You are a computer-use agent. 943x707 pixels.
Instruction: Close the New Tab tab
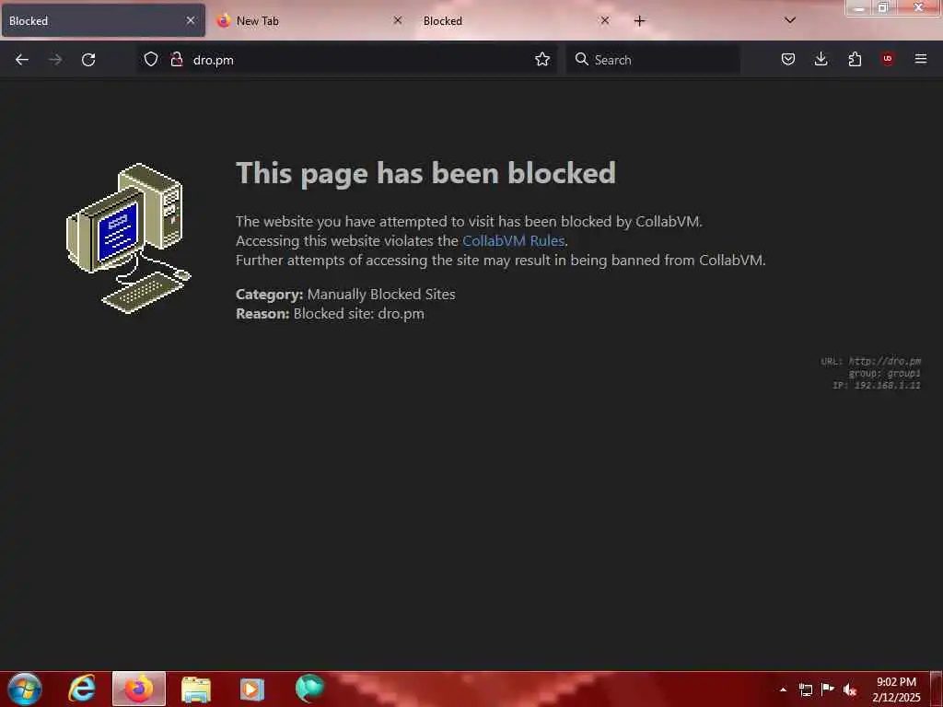tap(398, 20)
